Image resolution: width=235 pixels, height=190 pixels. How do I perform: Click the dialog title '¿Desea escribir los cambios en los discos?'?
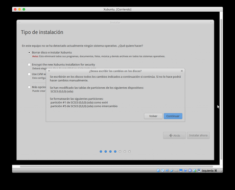115,71
